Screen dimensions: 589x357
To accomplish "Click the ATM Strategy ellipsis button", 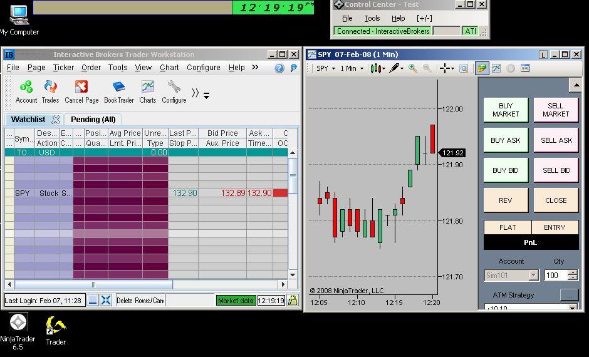I will [x=569, y=295].
